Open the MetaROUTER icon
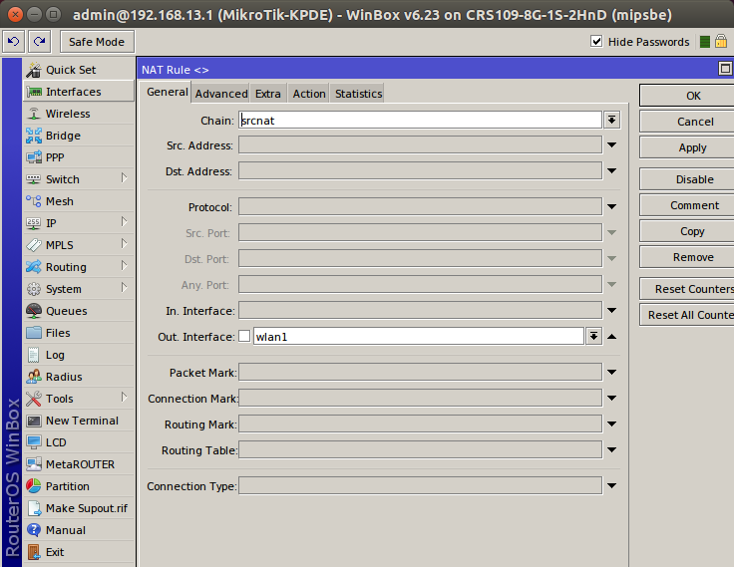 pos(34,464)
